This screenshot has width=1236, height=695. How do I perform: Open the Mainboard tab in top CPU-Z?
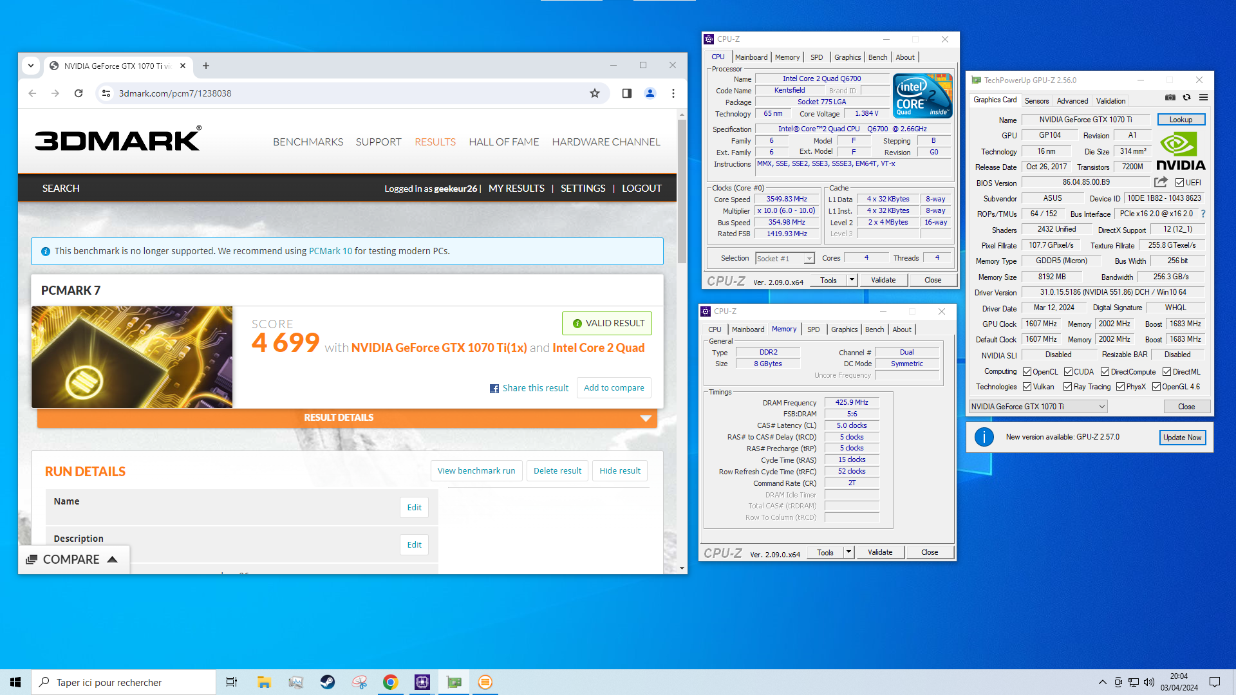coord(751,57)
